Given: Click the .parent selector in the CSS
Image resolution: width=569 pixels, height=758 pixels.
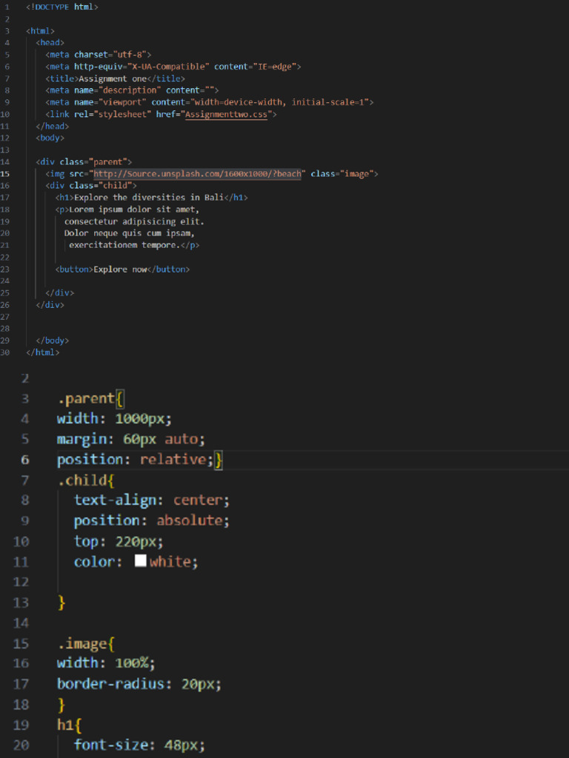Looking at the screenshot, I should 86,398.
